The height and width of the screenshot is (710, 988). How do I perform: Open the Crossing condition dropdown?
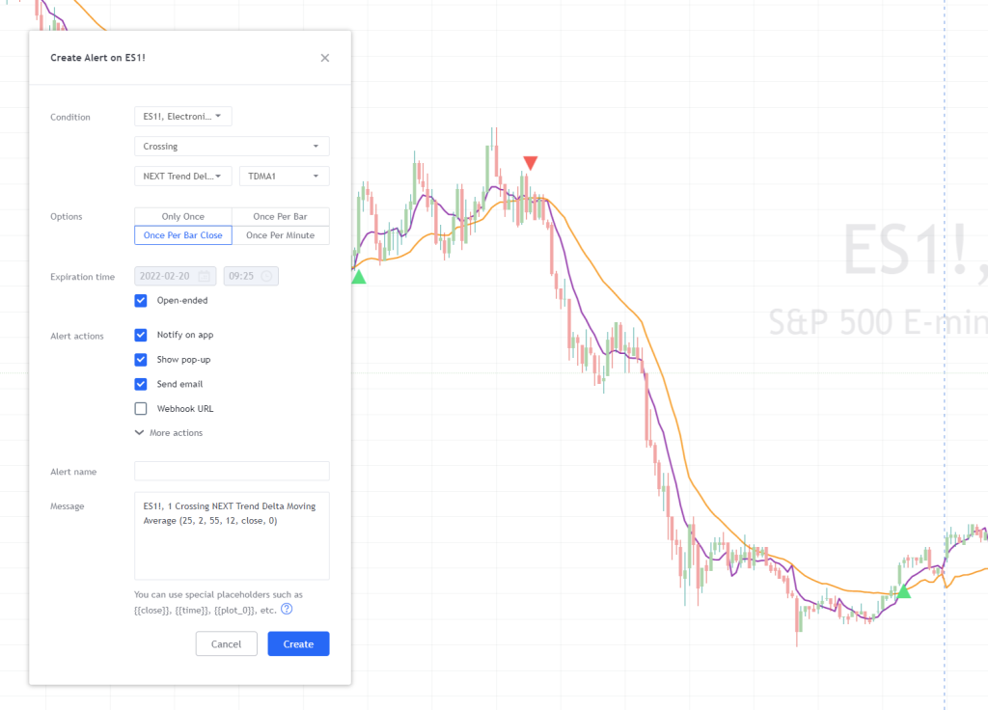[232, 145]
